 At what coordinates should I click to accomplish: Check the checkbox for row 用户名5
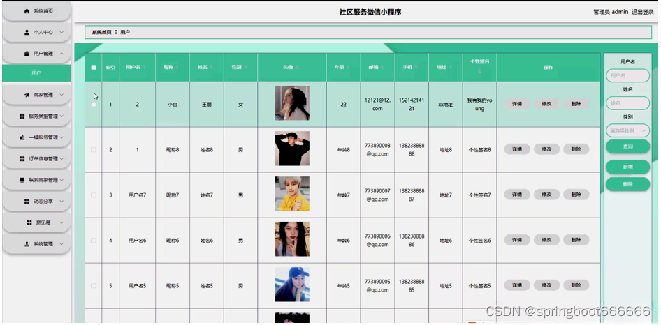pyautogui.click(x=94, y=286)
